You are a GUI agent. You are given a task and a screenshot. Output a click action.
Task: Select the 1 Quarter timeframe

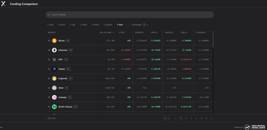(x=108, y=25)
